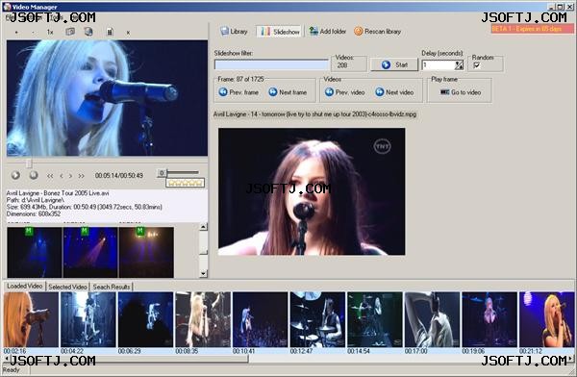577x377 pixels.
Task: Select the thumbnail at 00:12:47
Action: click(x=317, y=319)
